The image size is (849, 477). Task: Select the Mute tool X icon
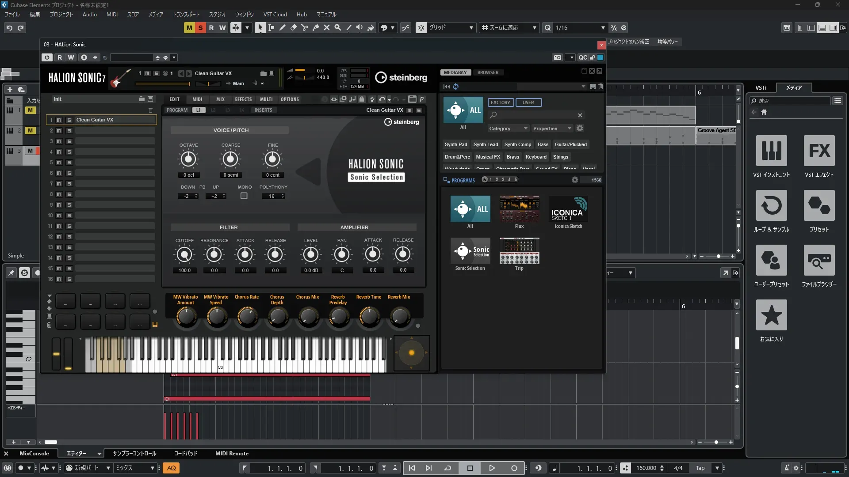(x=326, y=27)
